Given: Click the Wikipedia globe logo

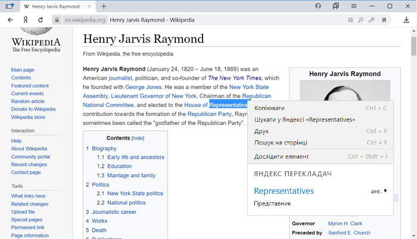Looking at the screenshot, I should [36, 31].
